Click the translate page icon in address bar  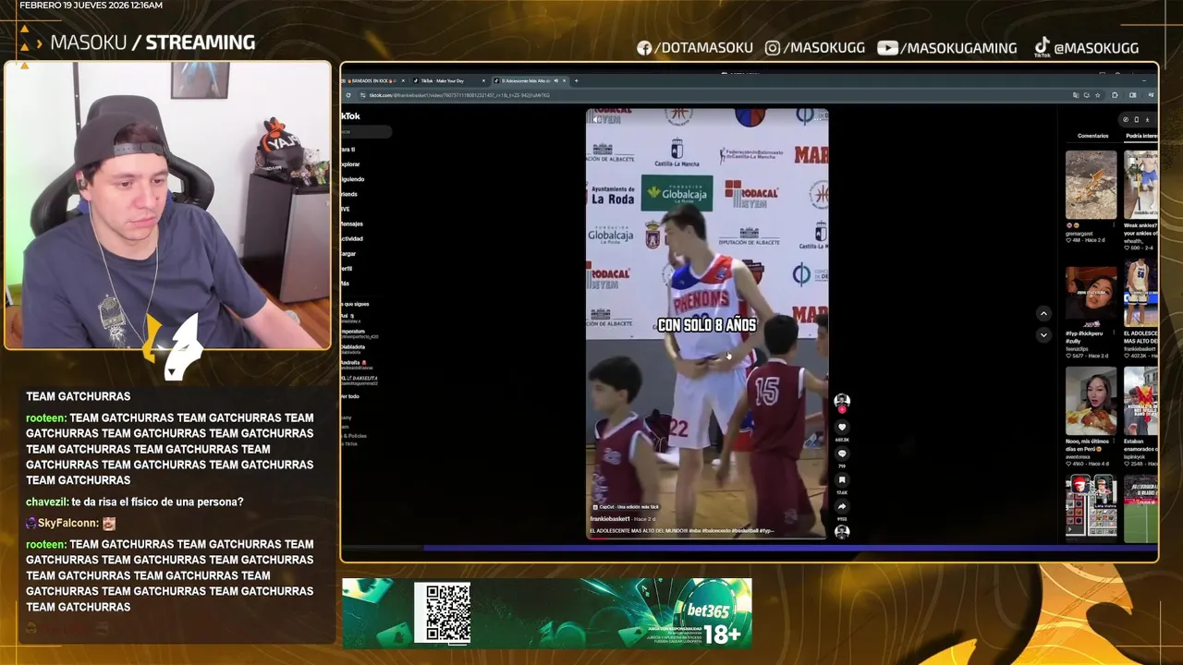[1076, 95]
